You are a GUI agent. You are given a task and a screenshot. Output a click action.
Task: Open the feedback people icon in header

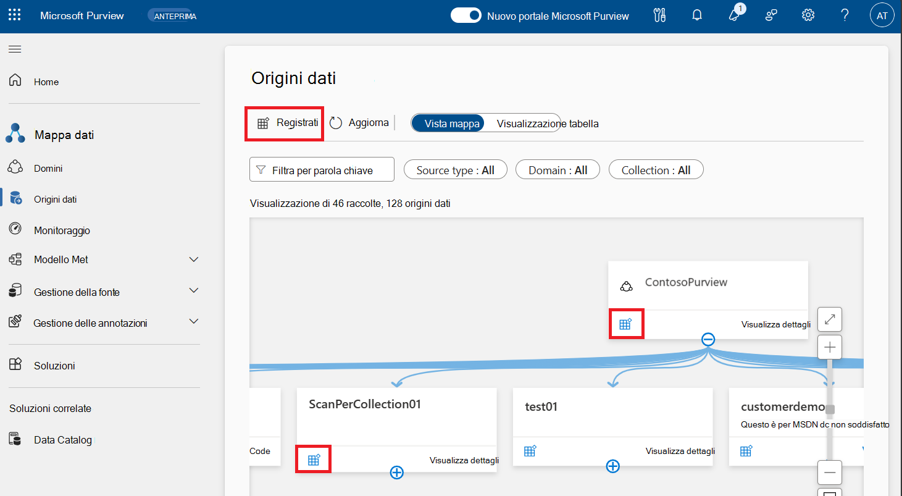771,15
